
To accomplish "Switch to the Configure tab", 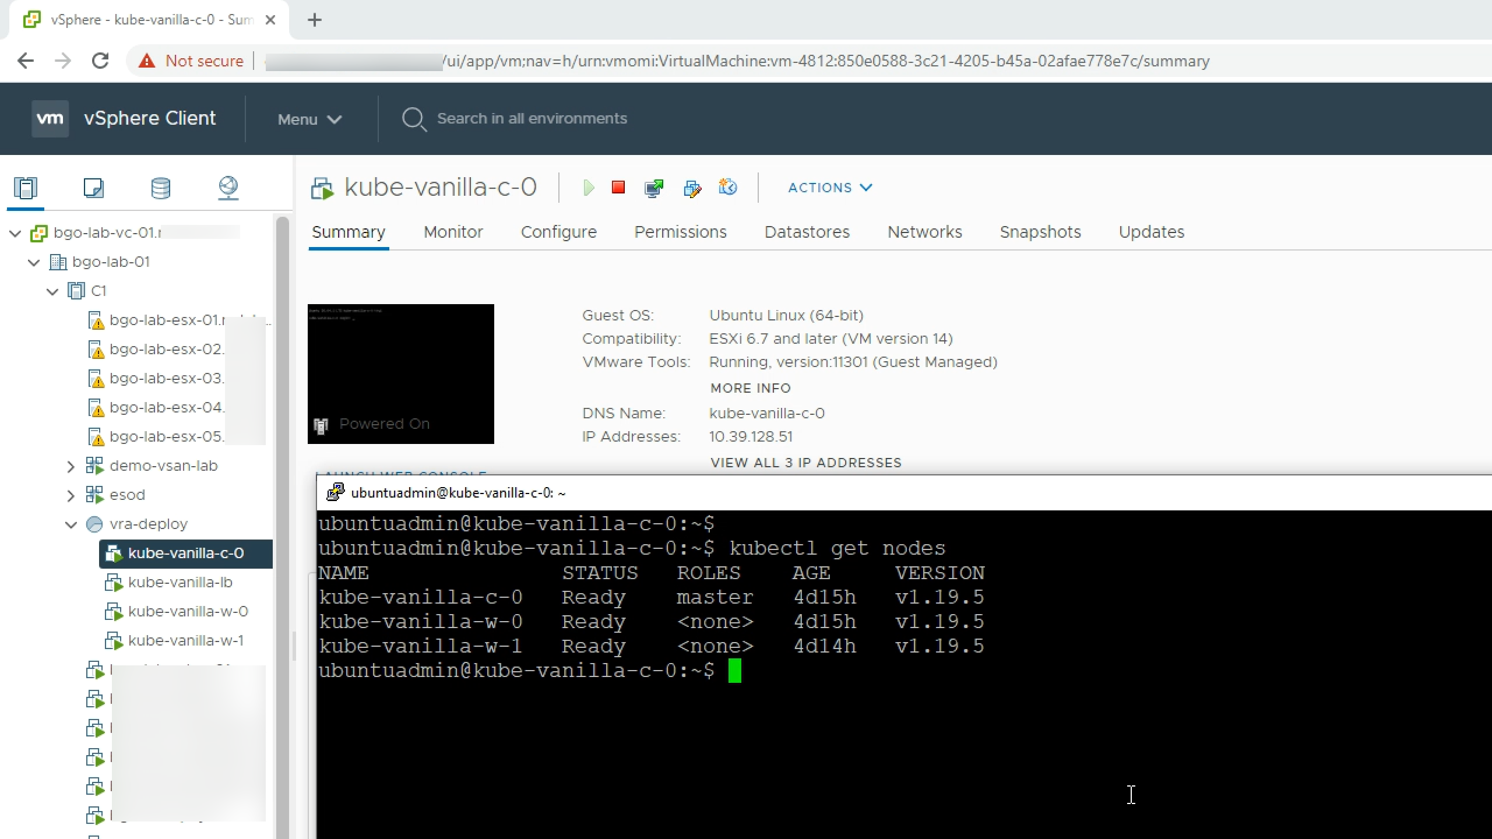I will point(559,232).
